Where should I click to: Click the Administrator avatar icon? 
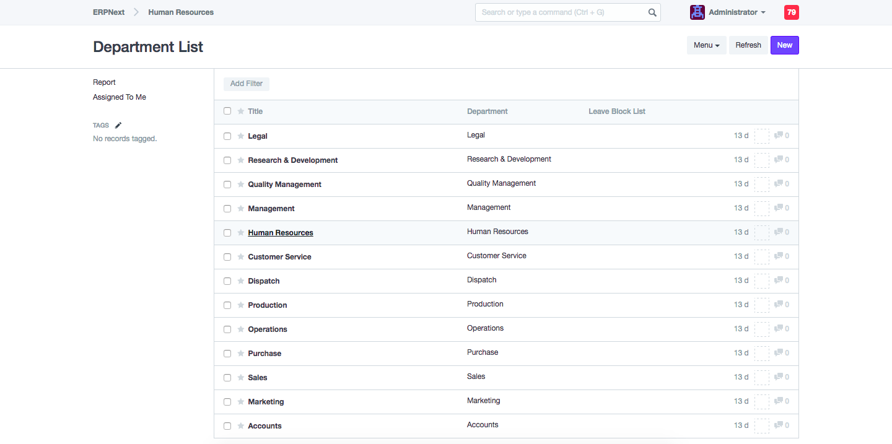click(x=697, y=12)
